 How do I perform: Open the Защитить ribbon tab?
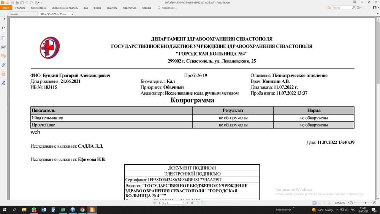112,8
